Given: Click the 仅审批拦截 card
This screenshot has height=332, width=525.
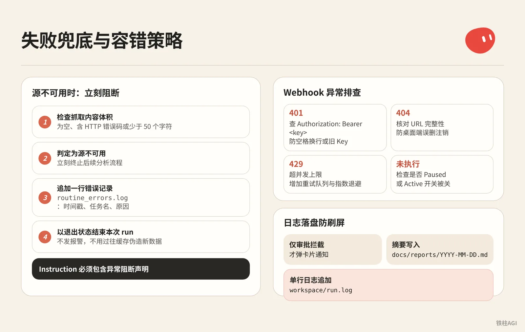Looking at the screenshot, I should click(333, 249).
